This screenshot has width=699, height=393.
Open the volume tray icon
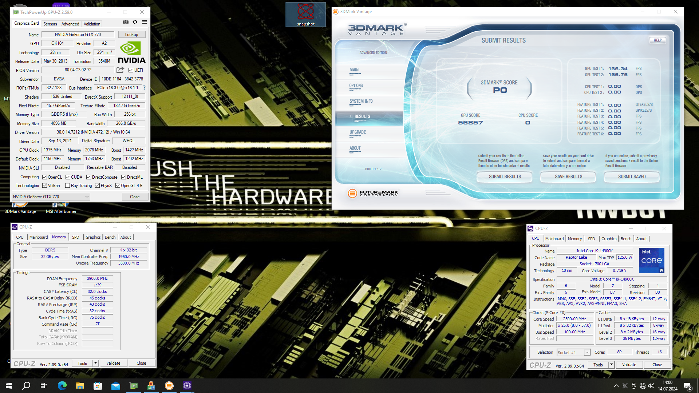651,386
